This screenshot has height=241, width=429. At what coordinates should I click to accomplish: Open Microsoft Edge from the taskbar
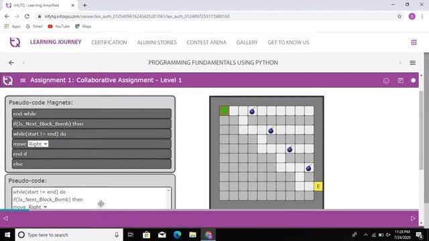pos(177,235)
